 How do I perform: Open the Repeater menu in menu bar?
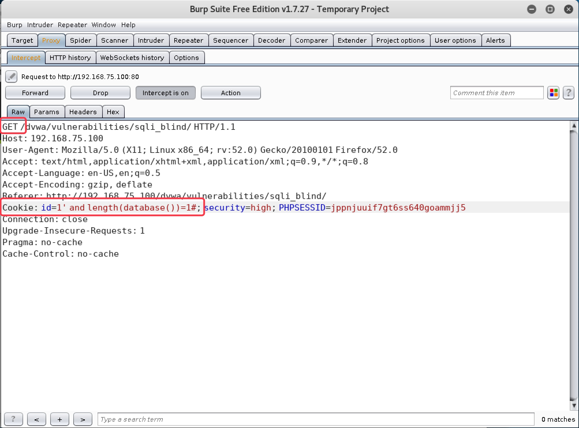click(x=72, y=25)
